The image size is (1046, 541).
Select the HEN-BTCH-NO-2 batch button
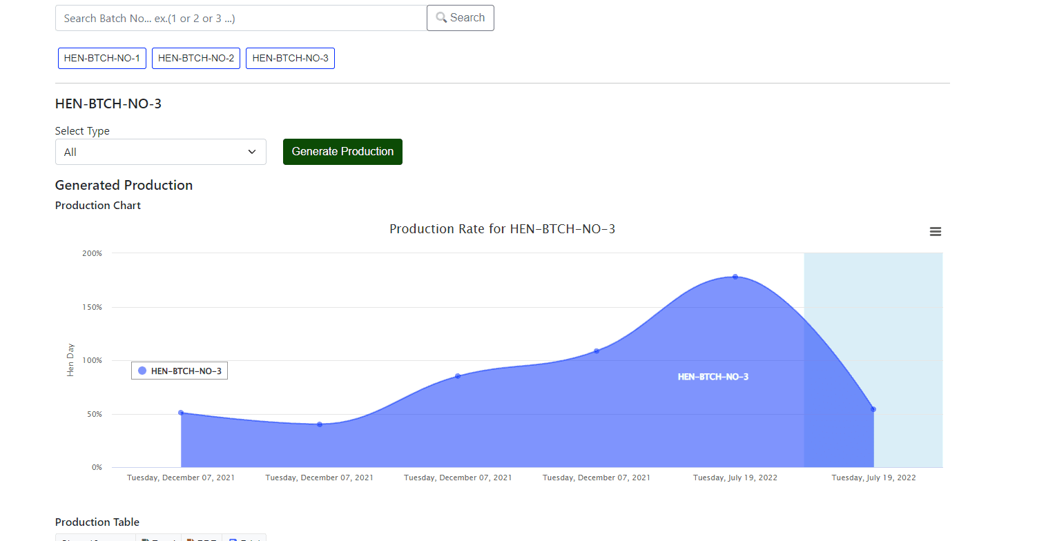pos(196,58)
